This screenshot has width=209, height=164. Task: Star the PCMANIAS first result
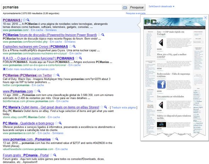pos(24,20)
